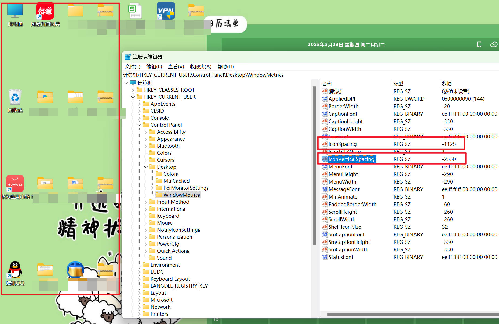This screenshot has height=324, width=499.
Task: Click the 数据 column header
Action: [469, 83]
